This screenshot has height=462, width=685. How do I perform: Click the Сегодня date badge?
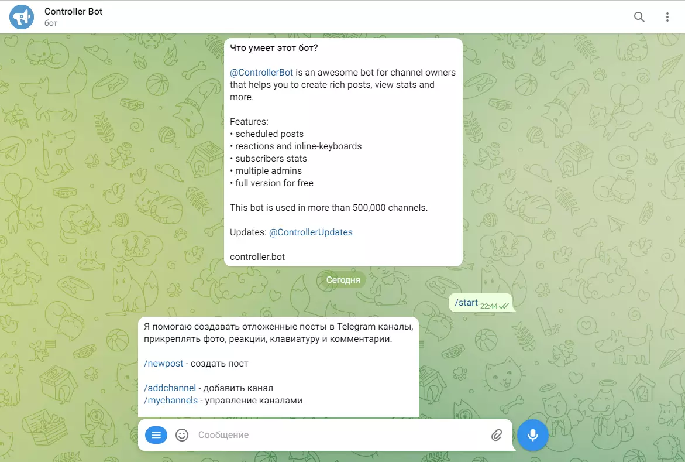click(x=343, y=280)
